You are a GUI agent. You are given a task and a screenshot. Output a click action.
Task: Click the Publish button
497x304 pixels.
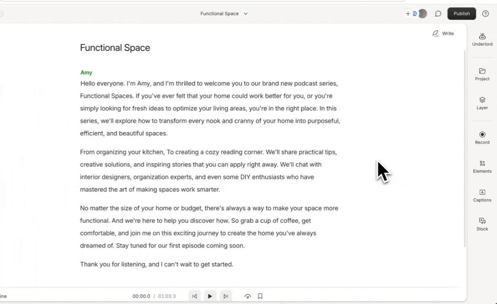[462, 14]
